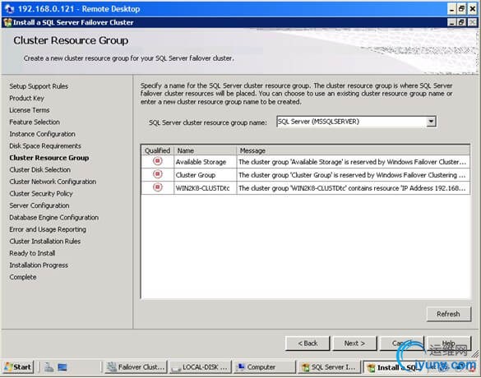Image resolution: width=481 pixels, height=378 pixels.
Task: Open the Start menu
Action: [18, 366]
